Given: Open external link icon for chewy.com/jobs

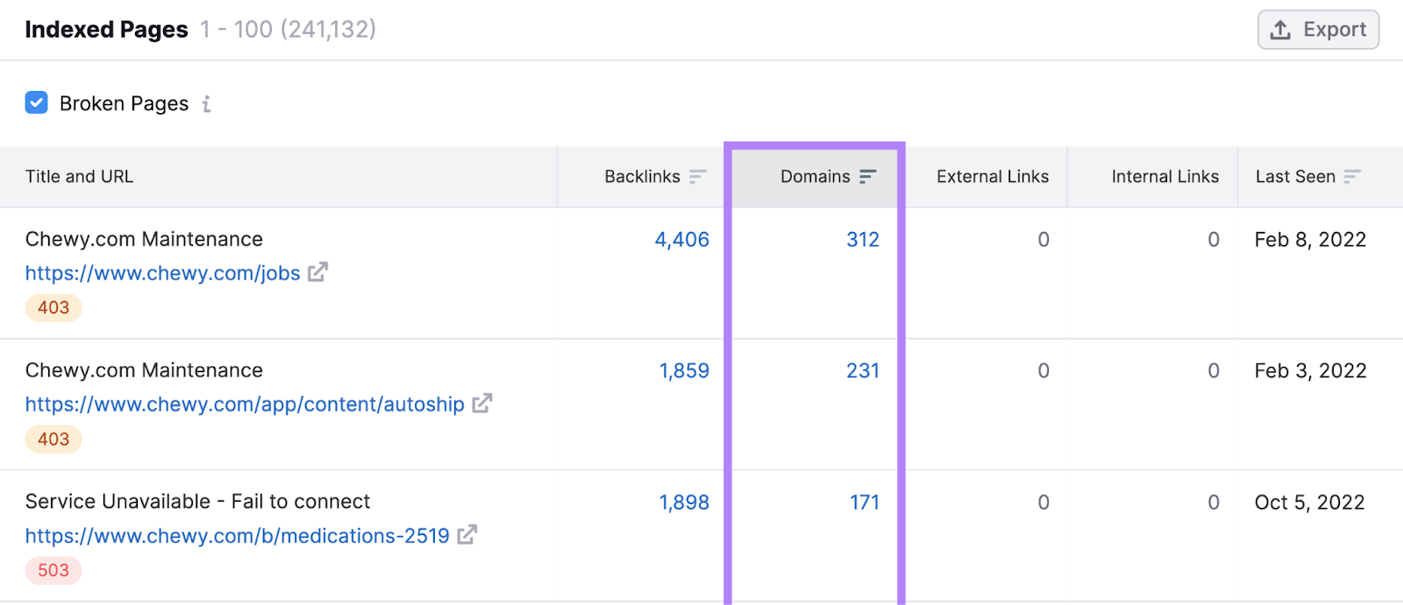Looking at the screenshot, I should (x=317, y=272).
